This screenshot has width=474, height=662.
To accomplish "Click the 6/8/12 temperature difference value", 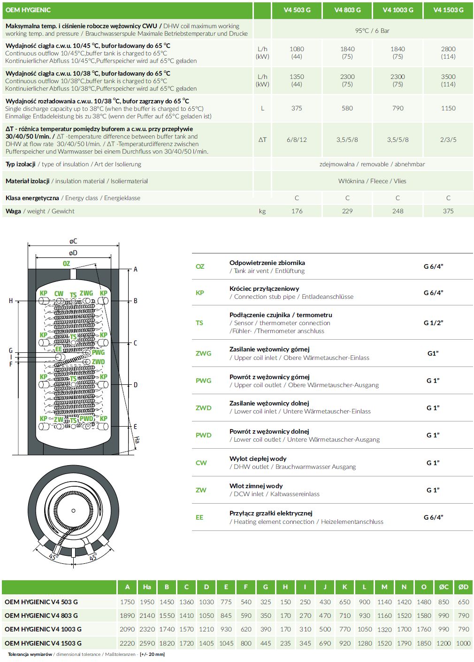I will coord(297,140).
